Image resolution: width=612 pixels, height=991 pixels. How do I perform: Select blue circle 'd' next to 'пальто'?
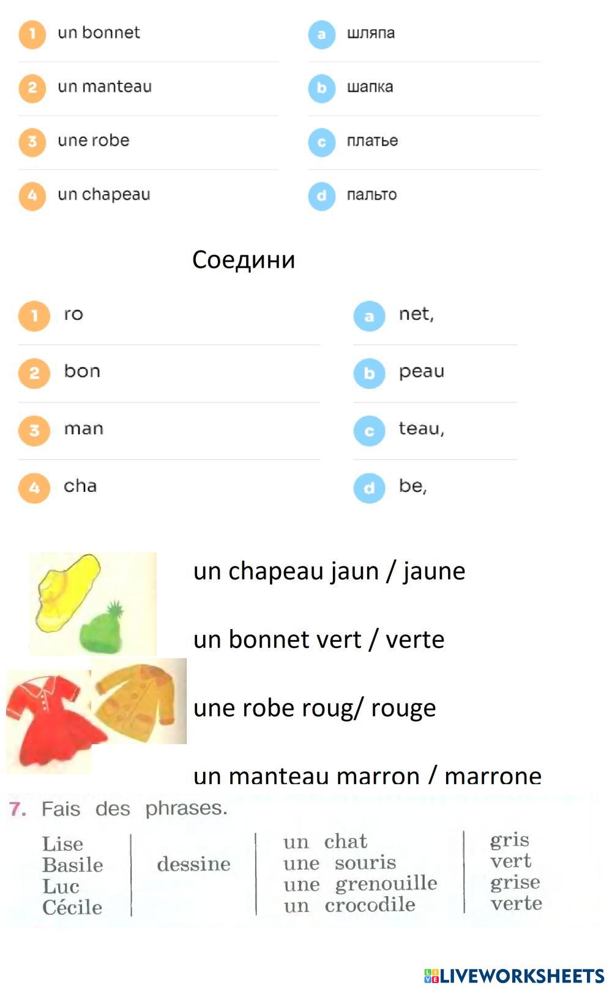(x=321, y=197)
